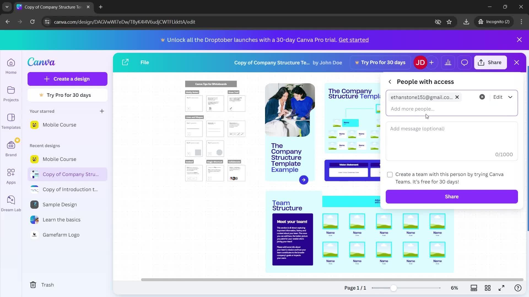This screenshot has width=529, height=297.
Task: Click the external link/present icon
Action: coord(125,62)
